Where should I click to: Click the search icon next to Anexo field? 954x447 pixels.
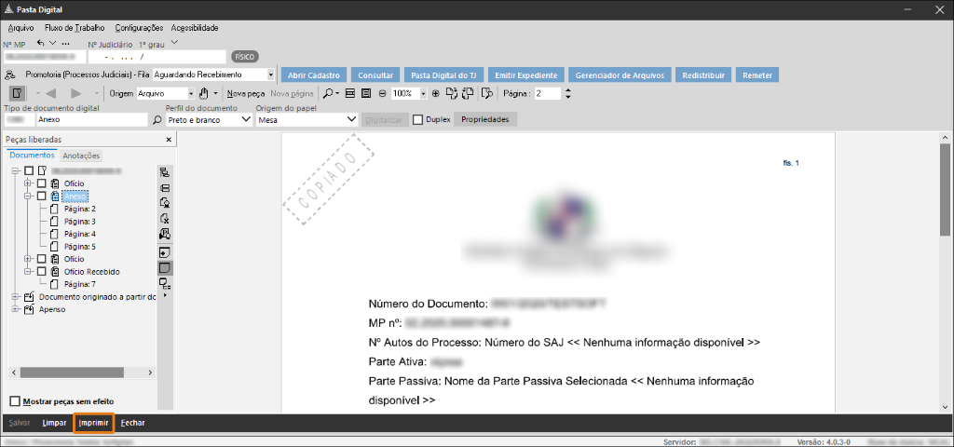pyautogui.click(x=157, y=120)
